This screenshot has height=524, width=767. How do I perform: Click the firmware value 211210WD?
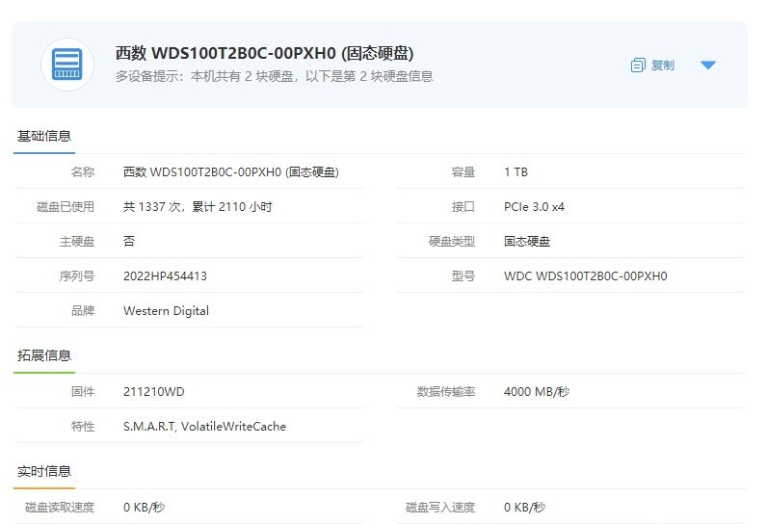[154, 391]
